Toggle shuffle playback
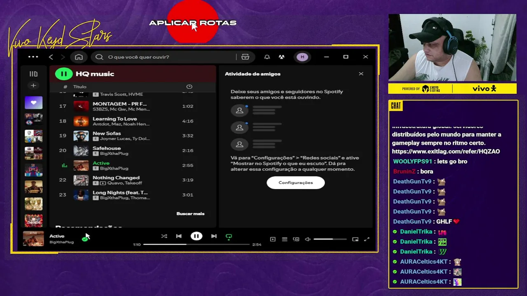 tap(164, 236)
